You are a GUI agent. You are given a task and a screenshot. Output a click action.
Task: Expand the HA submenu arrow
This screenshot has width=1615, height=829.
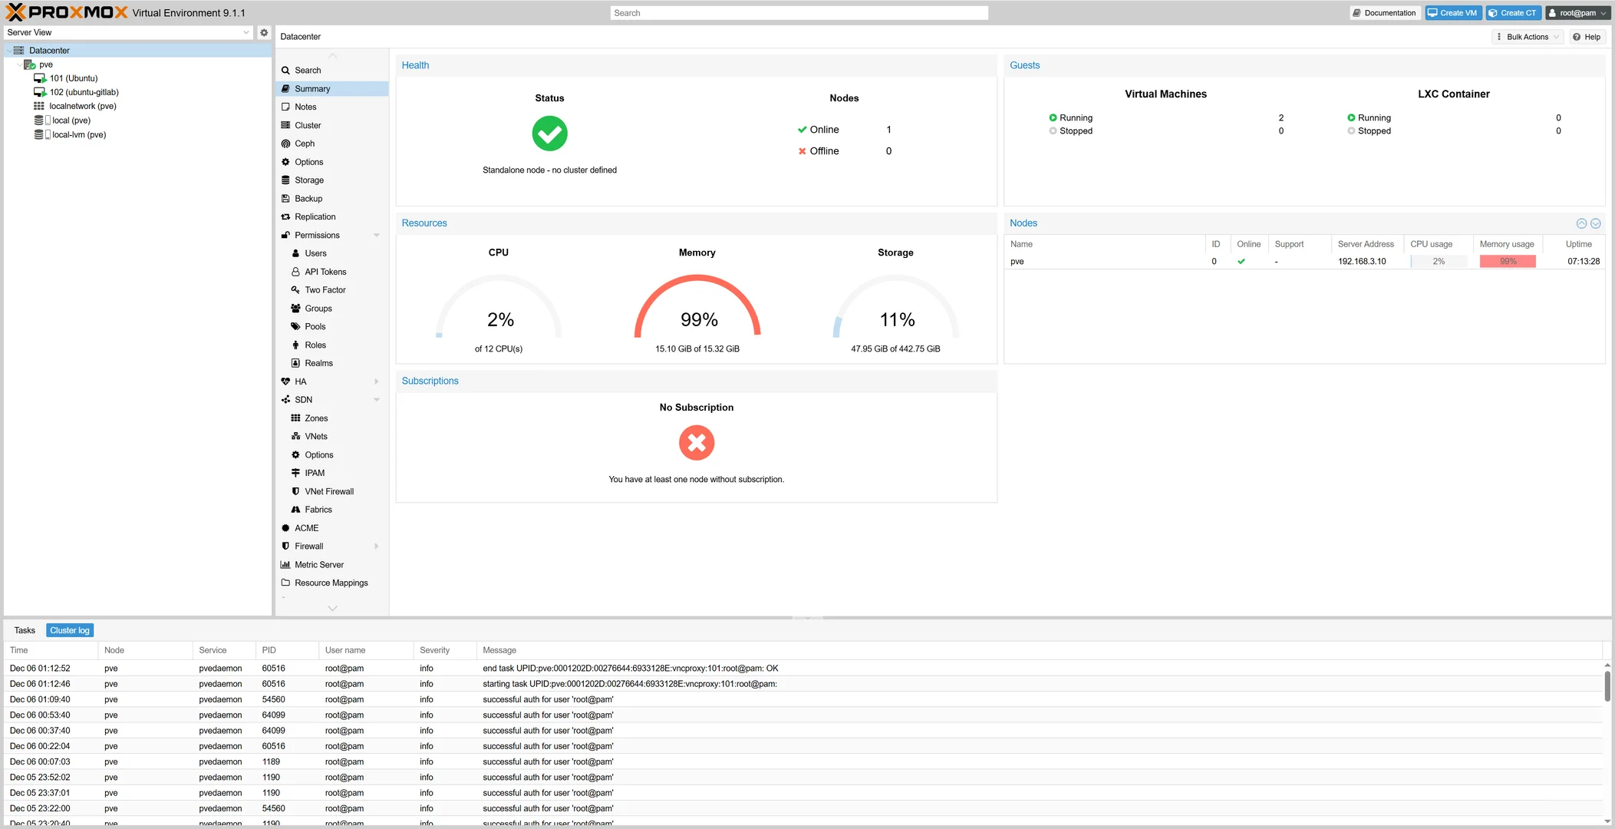tap(377, 381)
